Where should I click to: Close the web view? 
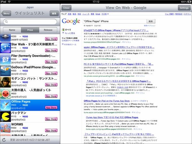pyautogui.click(x=66, y=8)
